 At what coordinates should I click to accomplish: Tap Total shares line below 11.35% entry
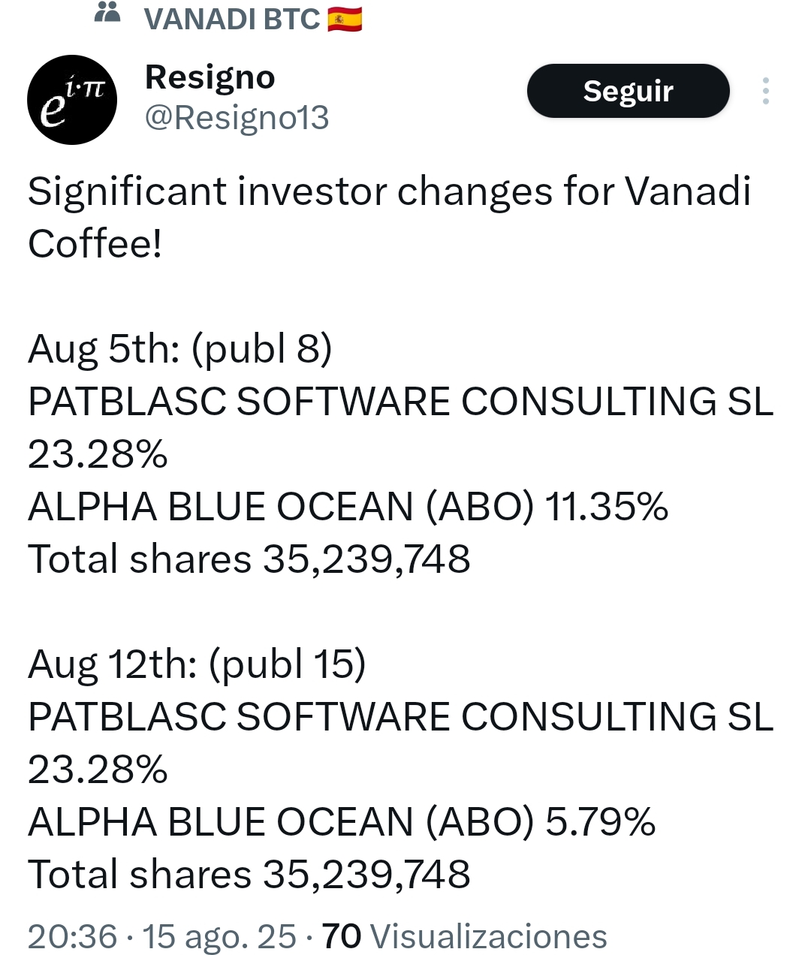coord(249,559)
